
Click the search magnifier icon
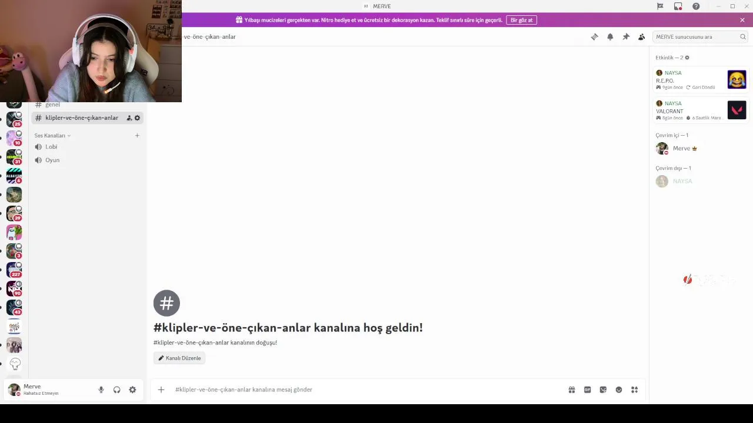742,36
